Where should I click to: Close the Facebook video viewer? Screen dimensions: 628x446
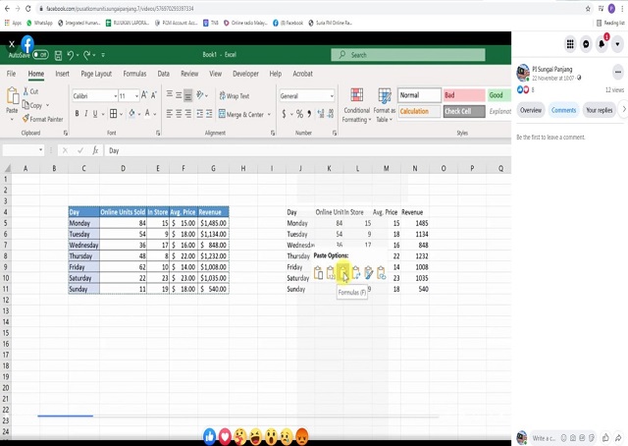12,44
